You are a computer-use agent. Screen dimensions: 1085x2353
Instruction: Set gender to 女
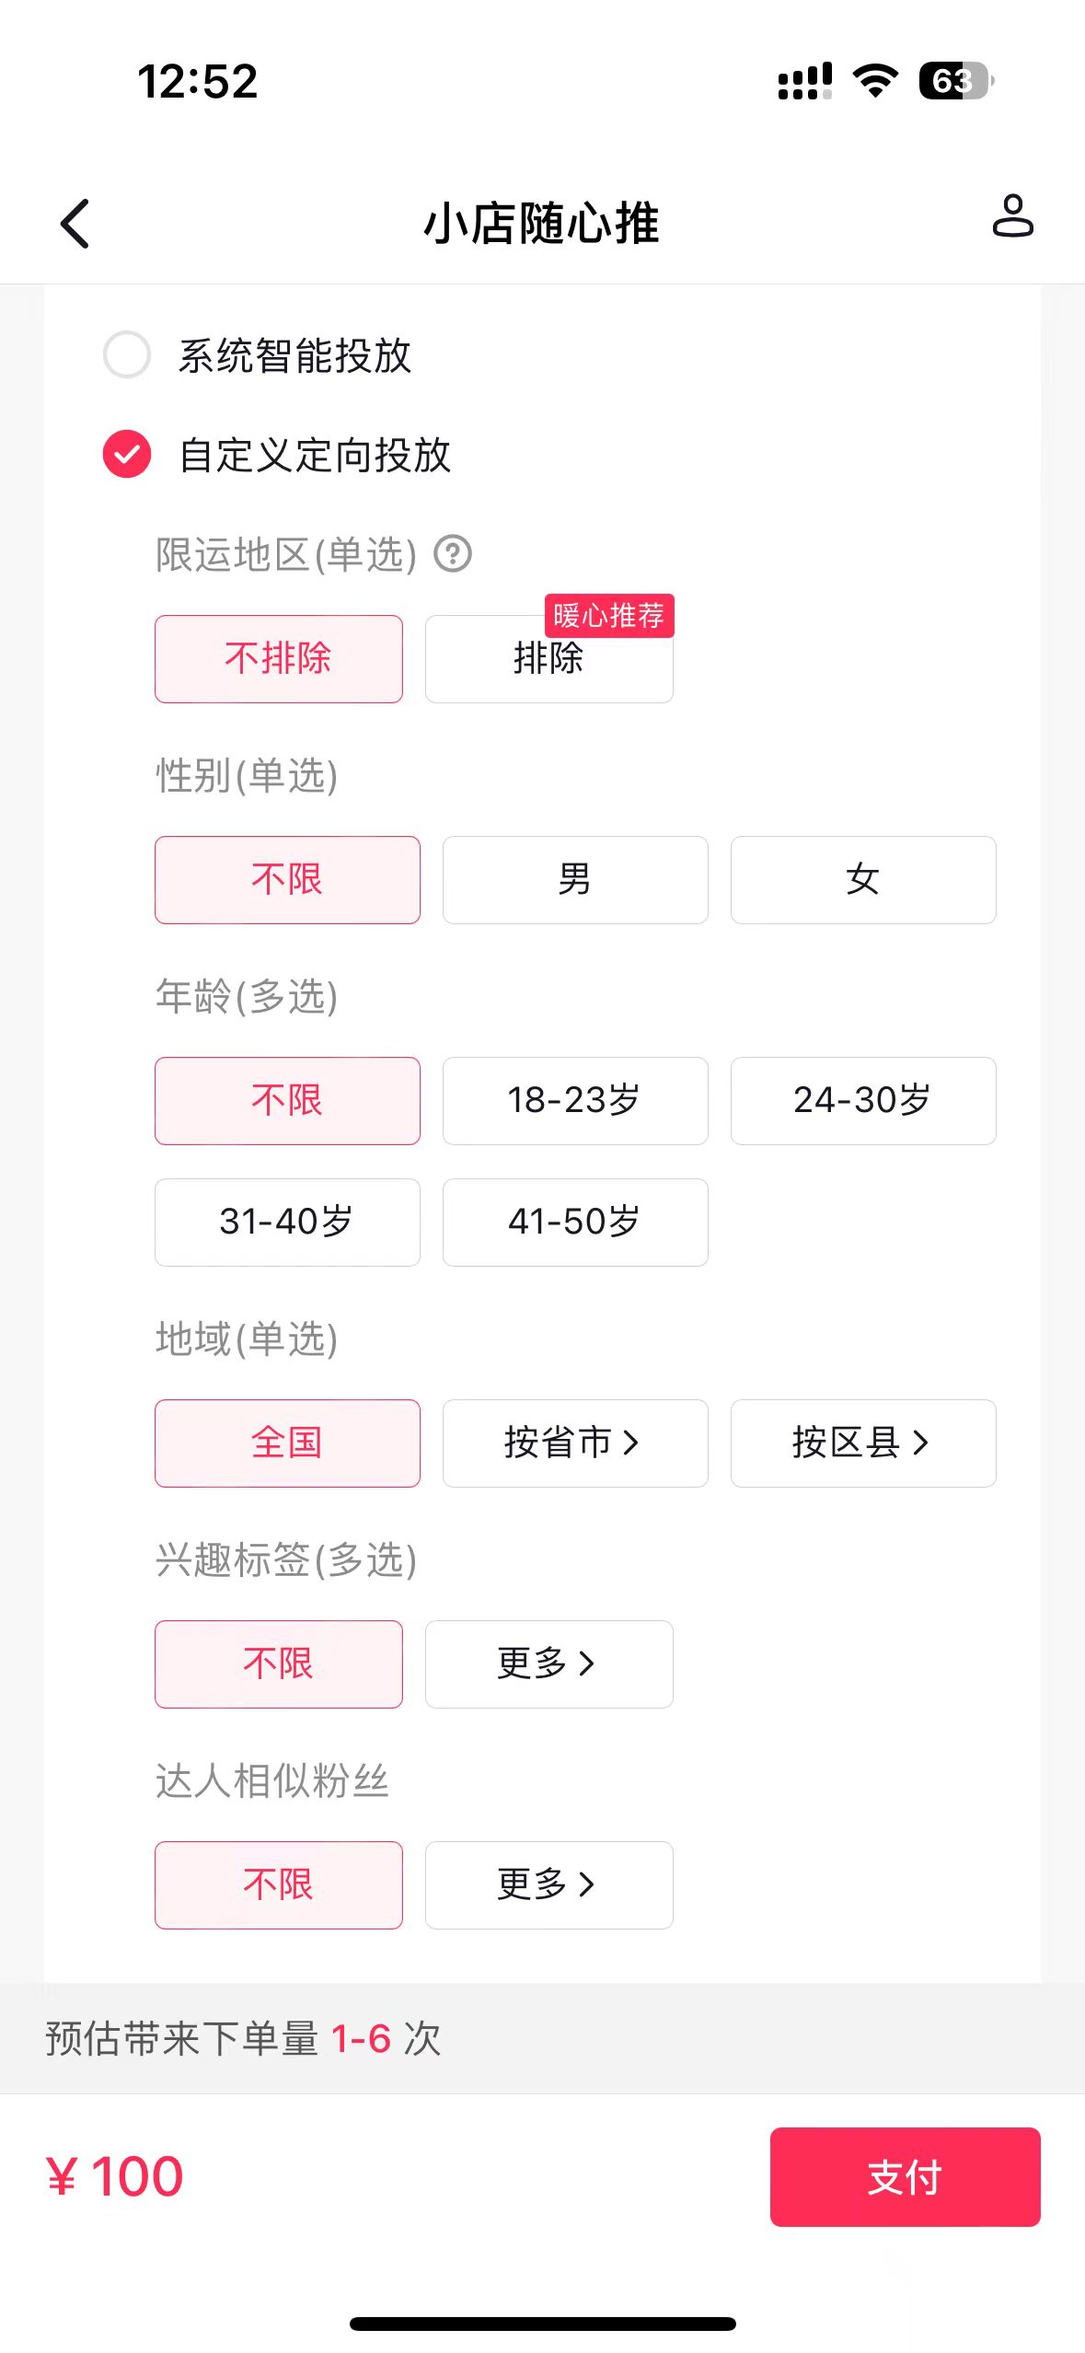(863, 879)
